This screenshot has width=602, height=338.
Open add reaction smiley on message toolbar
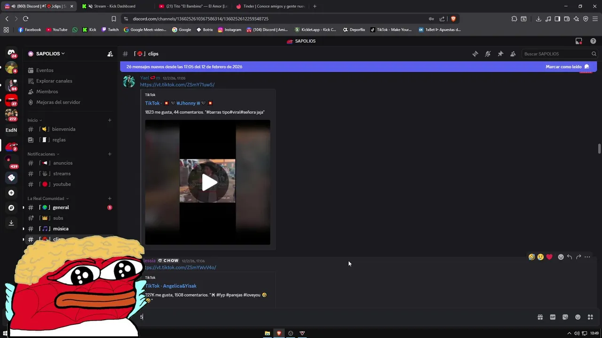pyautogui.click(x=561, y=257)
